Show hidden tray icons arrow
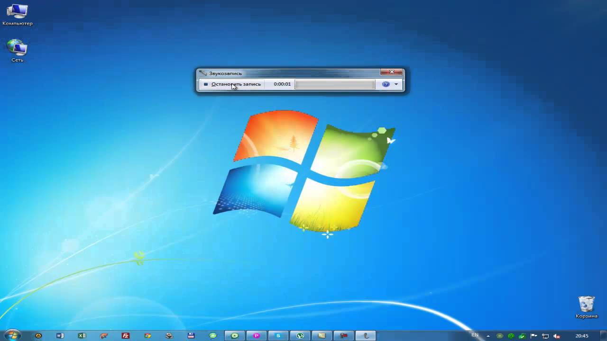Screen dimensions: 607x341 coord(488,336)
